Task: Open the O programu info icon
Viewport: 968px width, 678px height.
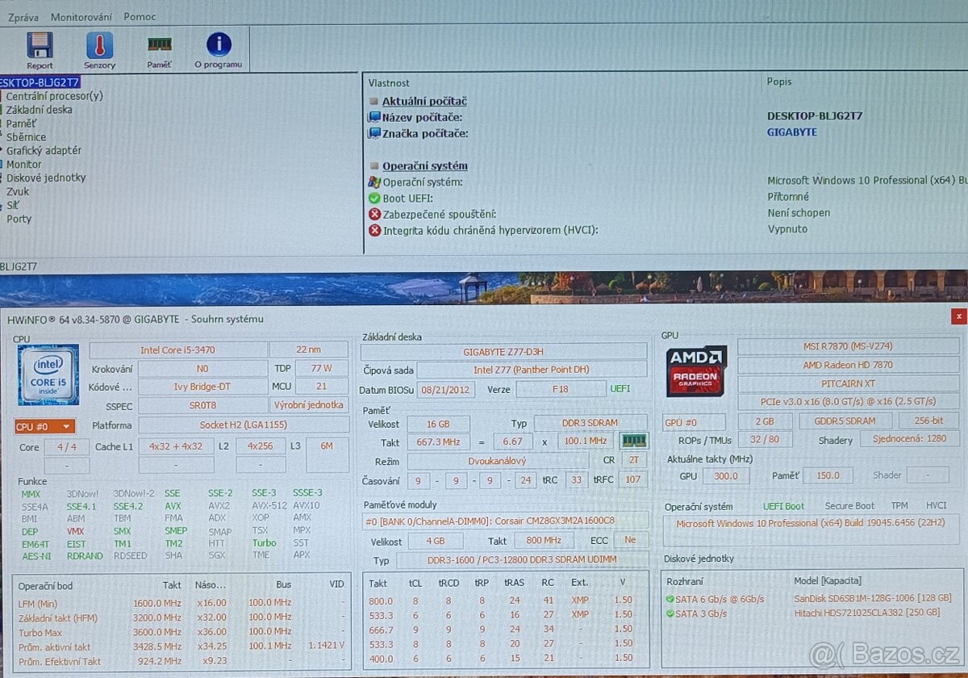Action: (x=219, y=47)
